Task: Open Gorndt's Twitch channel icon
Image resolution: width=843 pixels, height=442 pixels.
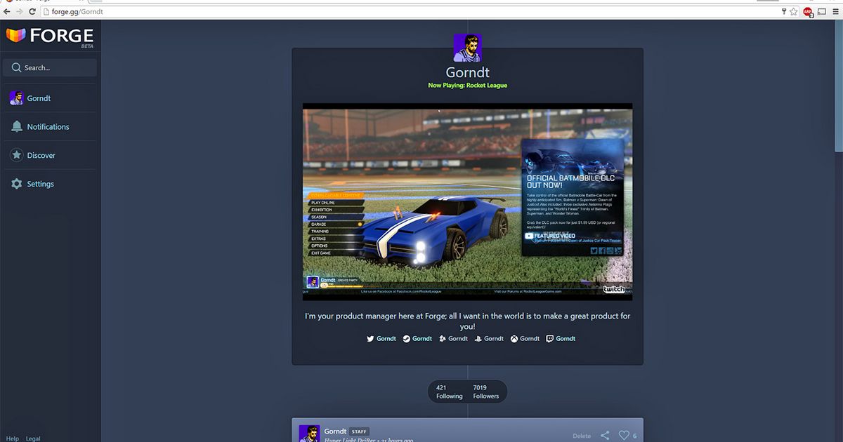Action: point(550,338)
